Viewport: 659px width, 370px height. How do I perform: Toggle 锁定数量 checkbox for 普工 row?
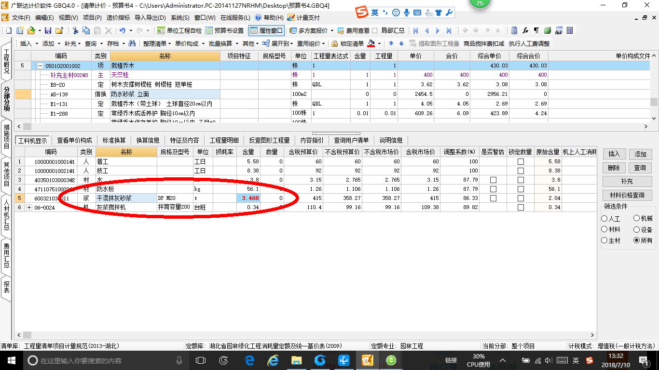tap(521, 161)
